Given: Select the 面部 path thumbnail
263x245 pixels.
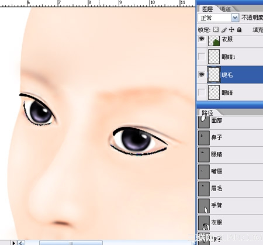Looking at the screenshot, I should coord(204,122).
